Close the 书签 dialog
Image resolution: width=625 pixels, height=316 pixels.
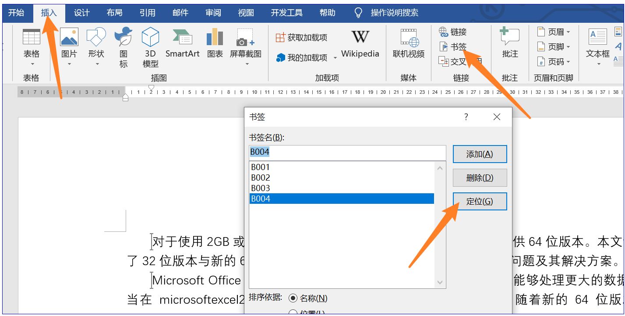497,117
